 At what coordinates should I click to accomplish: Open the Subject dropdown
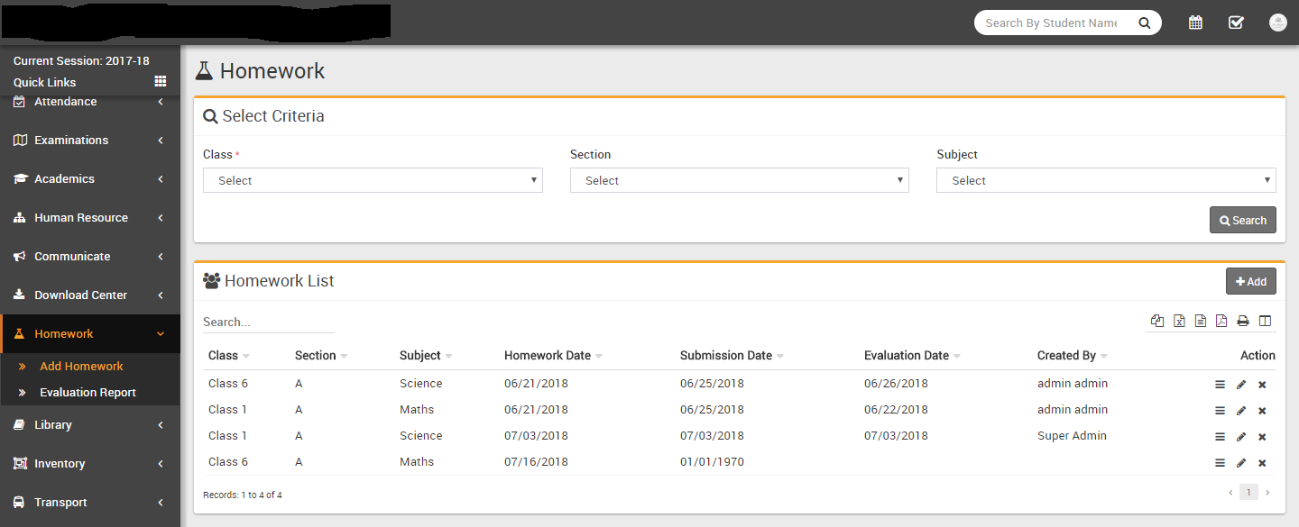1106,180
